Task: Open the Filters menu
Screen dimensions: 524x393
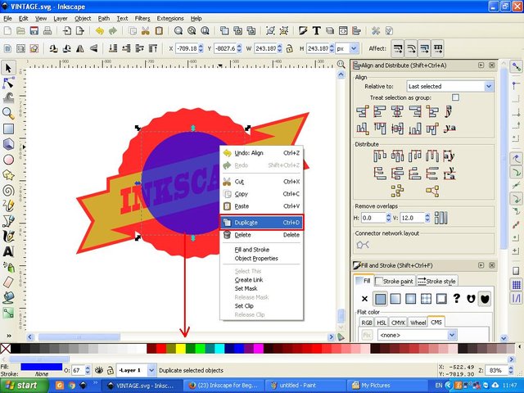Action: click(142, 18)
